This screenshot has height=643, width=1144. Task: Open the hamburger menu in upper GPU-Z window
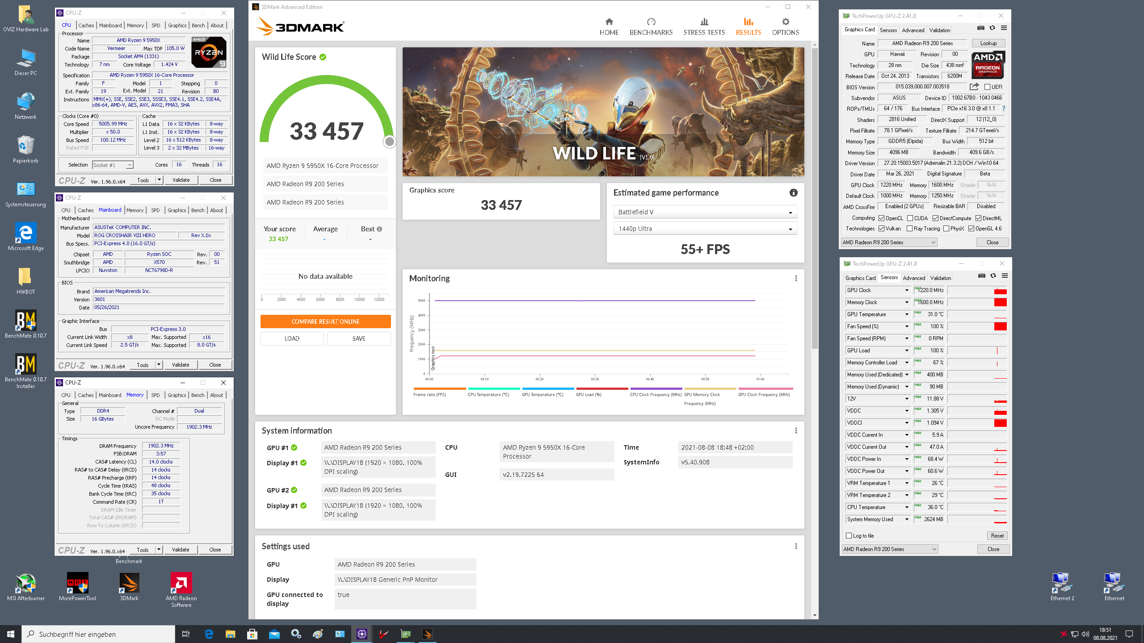tap(1004, 28)
